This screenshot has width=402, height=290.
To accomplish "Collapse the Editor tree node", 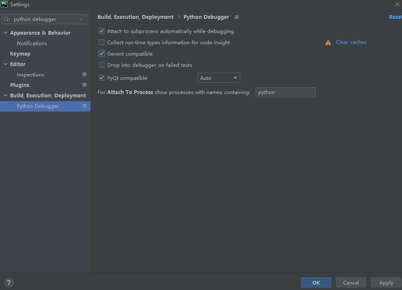I will [6, 64].
